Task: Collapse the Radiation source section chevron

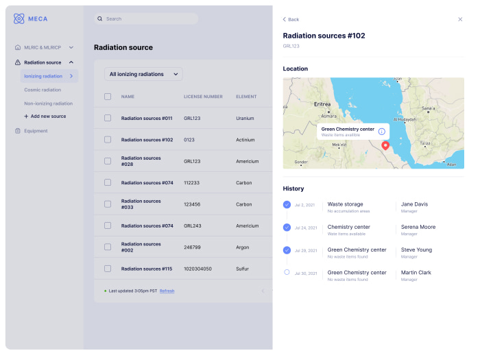Action: tap(71, 62)
